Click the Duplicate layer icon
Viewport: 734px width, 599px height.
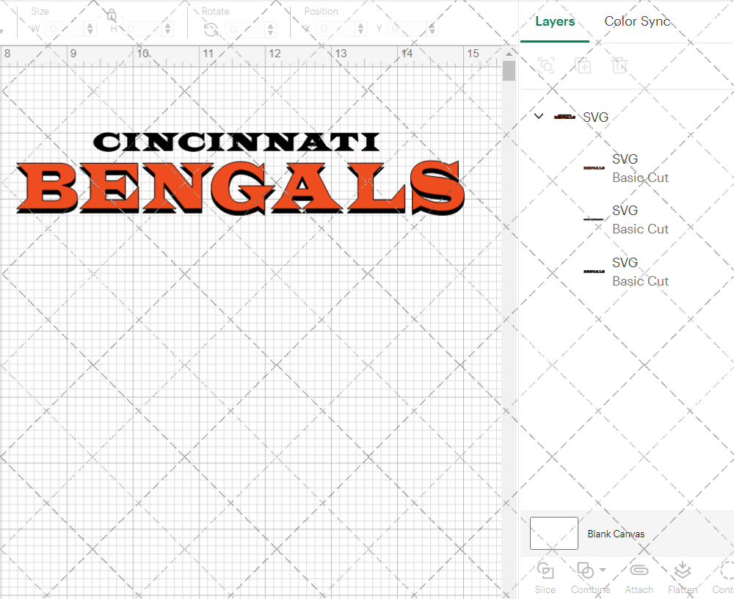(x=583, y=65)
